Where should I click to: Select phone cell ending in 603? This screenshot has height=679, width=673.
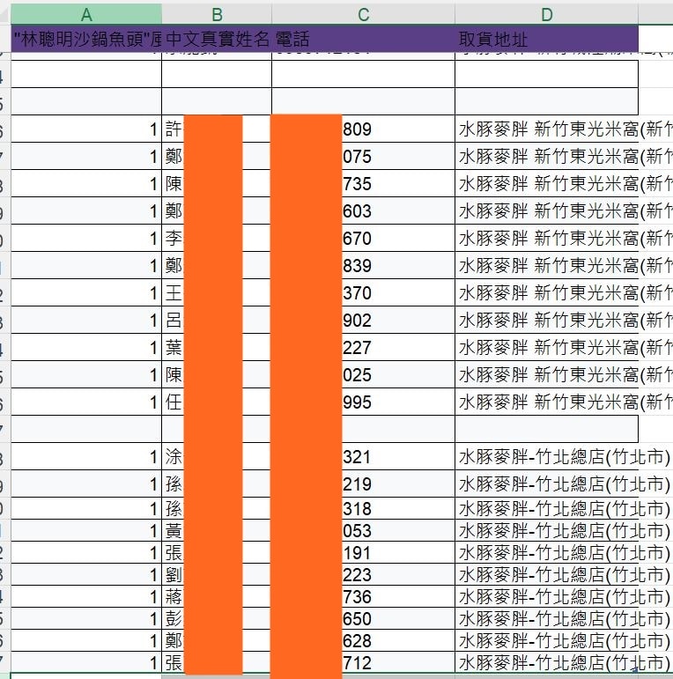363,210
